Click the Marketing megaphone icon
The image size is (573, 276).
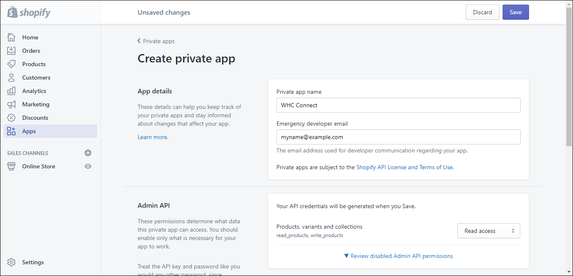[11, 104]
